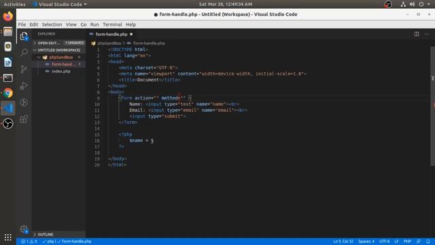435x245 pixels.
Task: Open the Run menu
Action: 94,24
